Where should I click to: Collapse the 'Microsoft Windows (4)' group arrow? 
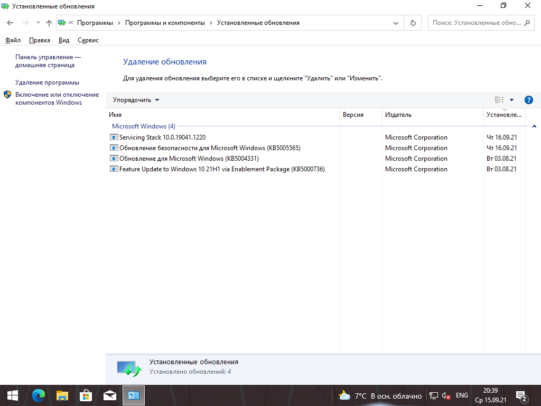(534, 126)
